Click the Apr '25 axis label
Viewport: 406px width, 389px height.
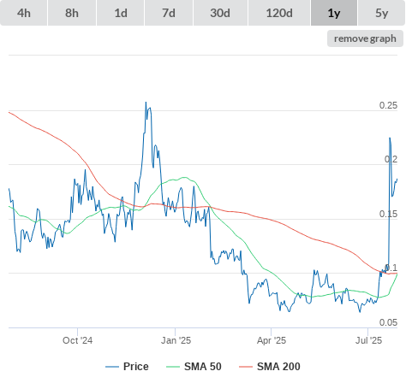(272, 340)
